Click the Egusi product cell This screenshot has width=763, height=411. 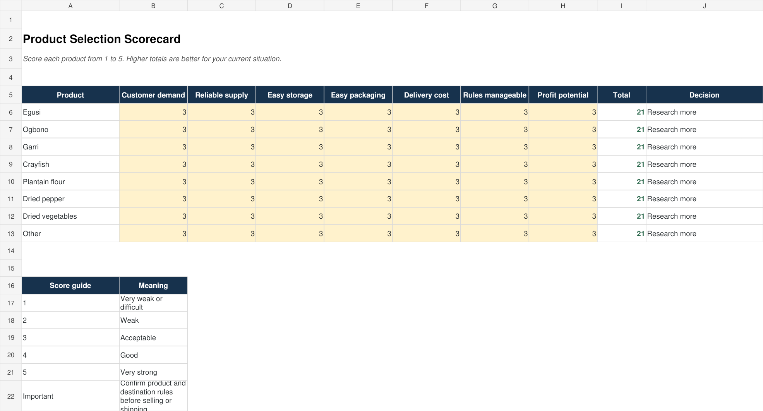(x=70, y=112)
